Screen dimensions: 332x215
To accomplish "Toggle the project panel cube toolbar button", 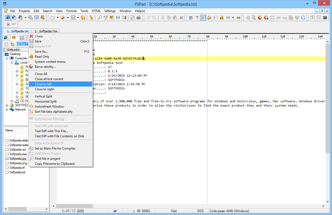I will coord(8,18).
